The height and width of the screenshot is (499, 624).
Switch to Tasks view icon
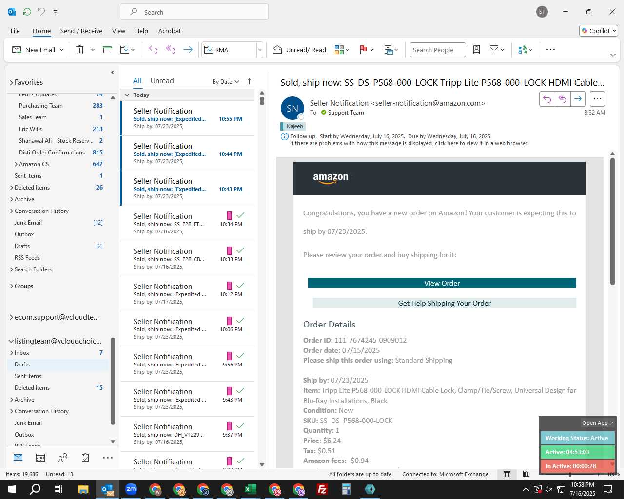tap(85, 458)
